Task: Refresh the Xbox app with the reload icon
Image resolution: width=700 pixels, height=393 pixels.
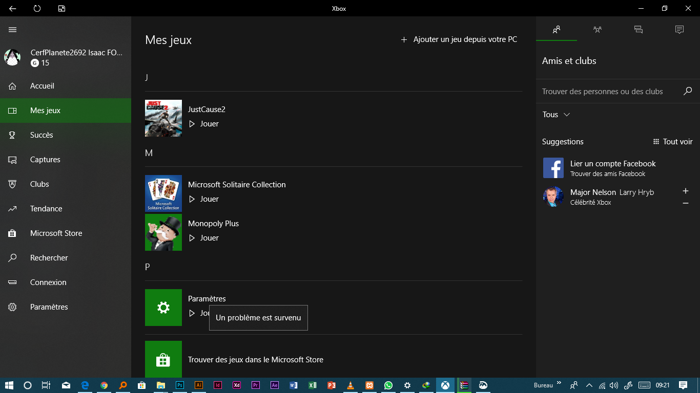Action: (x=37, y=8)
